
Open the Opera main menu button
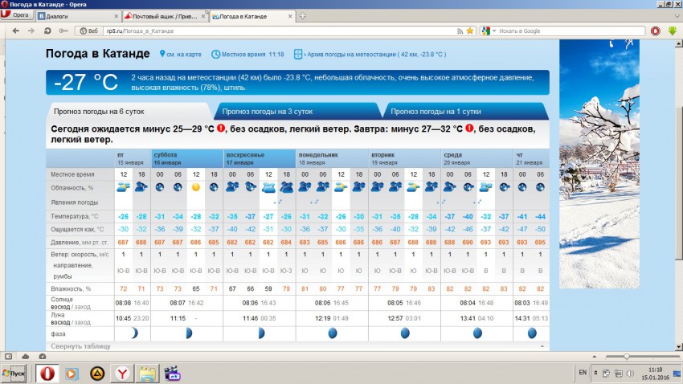tap(17, 15)
